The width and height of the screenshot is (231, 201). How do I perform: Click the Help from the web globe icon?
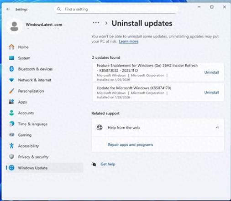[x=100, y=128]
